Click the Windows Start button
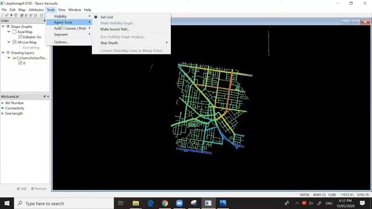This screenshot has height=209, width=372. pos(7,203)
